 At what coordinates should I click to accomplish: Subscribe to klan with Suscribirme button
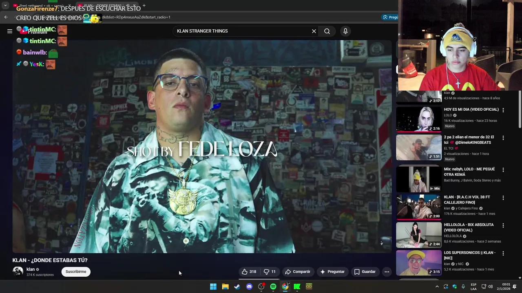point(76,272)
